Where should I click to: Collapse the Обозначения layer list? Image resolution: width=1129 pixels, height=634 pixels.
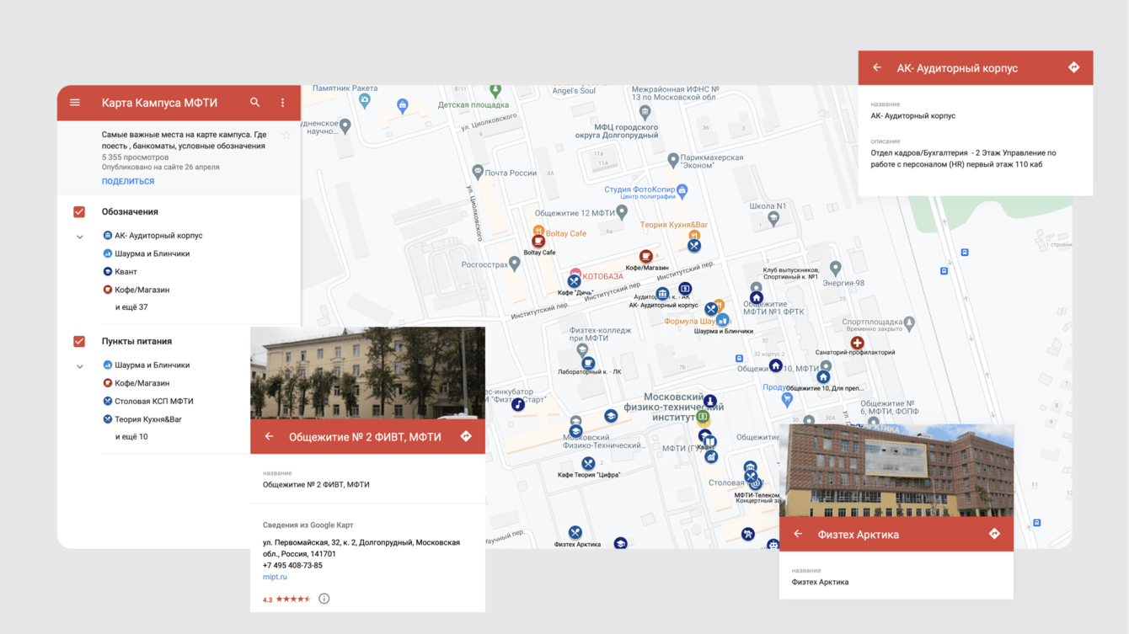pos(80,237)
